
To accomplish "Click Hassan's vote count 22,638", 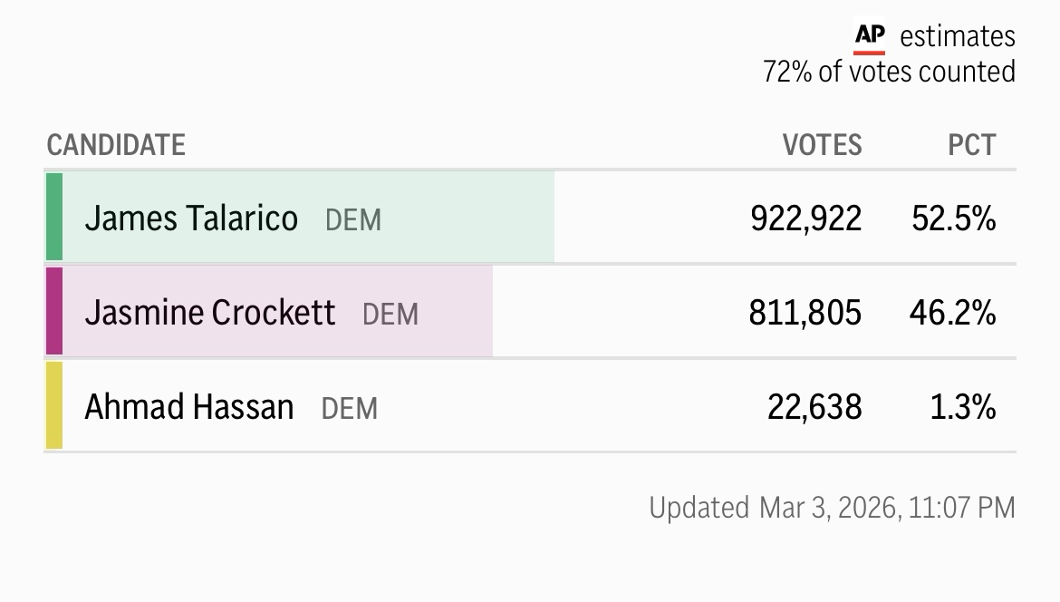I will pyautogui.click(x=814, y=407).
